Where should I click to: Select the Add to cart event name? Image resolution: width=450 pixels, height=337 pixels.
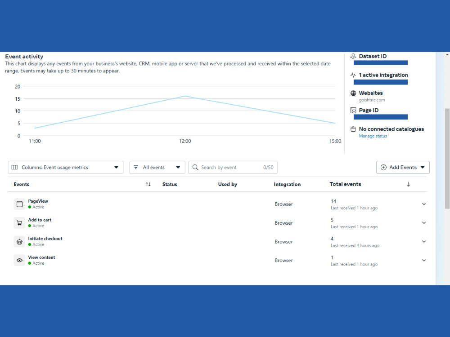coord(40,220)
